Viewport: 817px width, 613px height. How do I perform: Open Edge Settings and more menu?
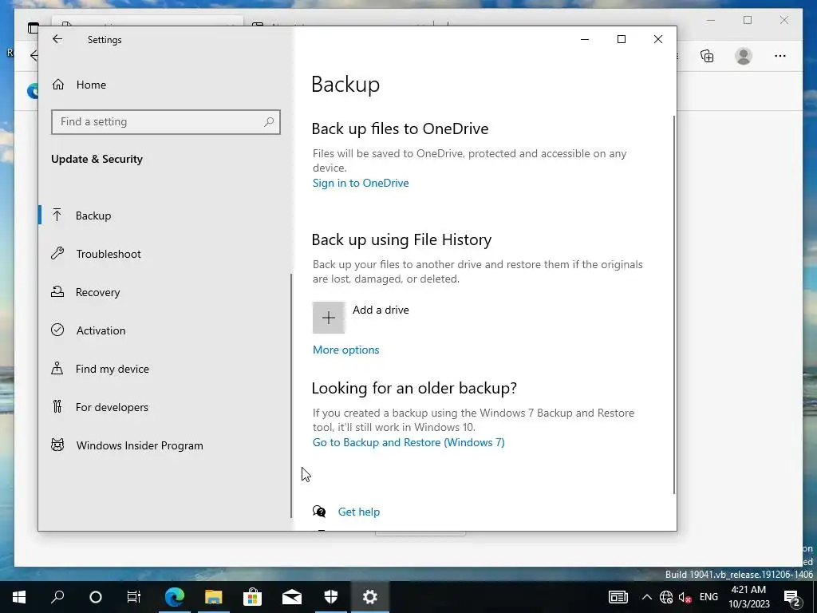pos(780,56)
